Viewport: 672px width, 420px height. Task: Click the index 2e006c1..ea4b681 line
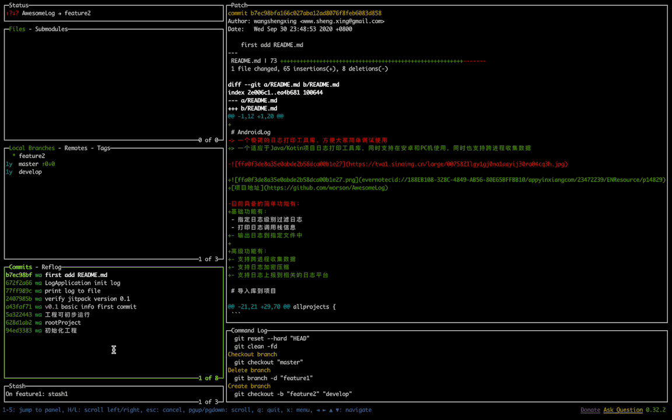tap(275, 93)
